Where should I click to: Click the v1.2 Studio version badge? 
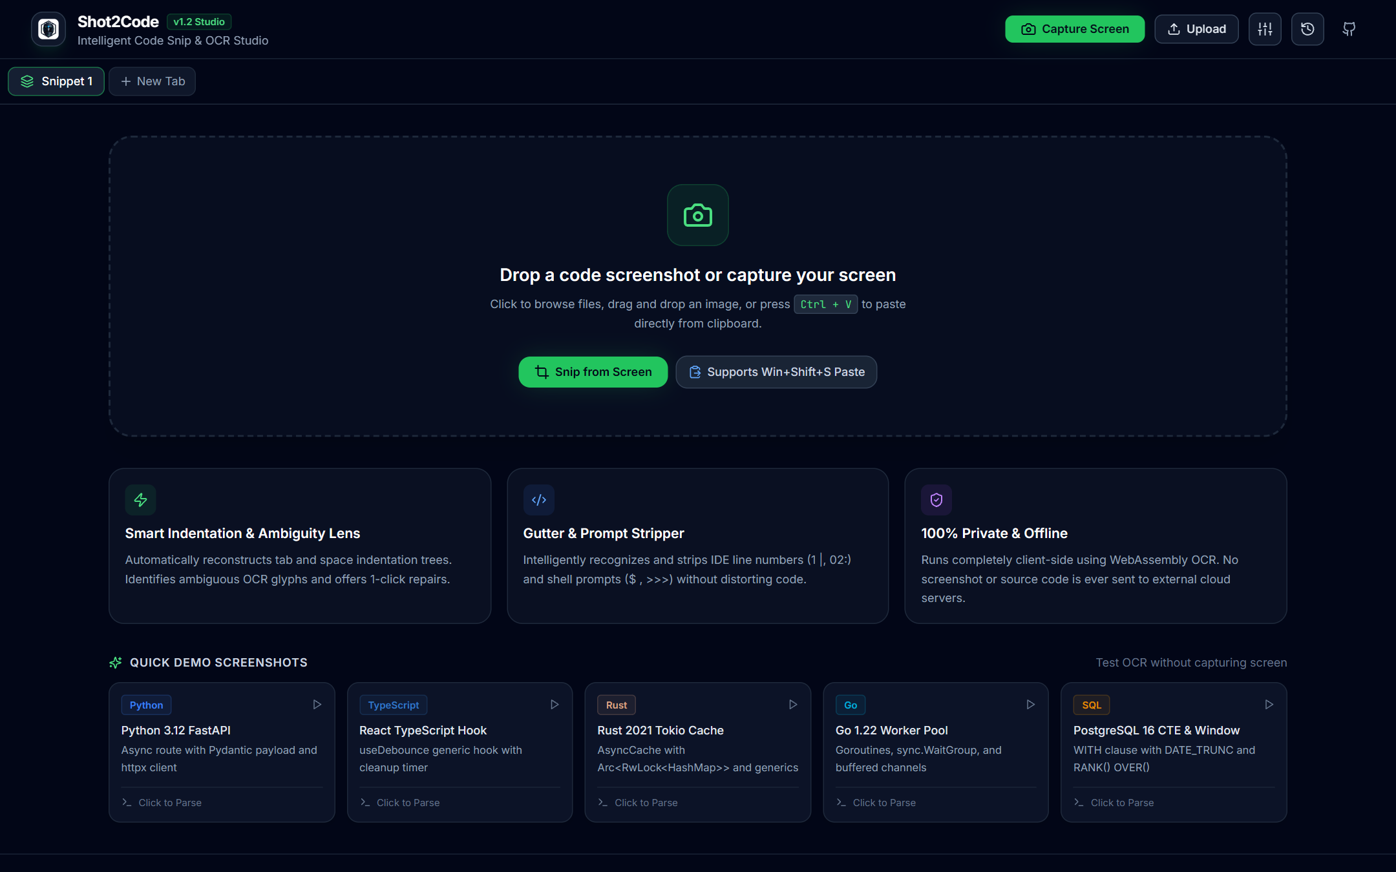pos(199,22)
